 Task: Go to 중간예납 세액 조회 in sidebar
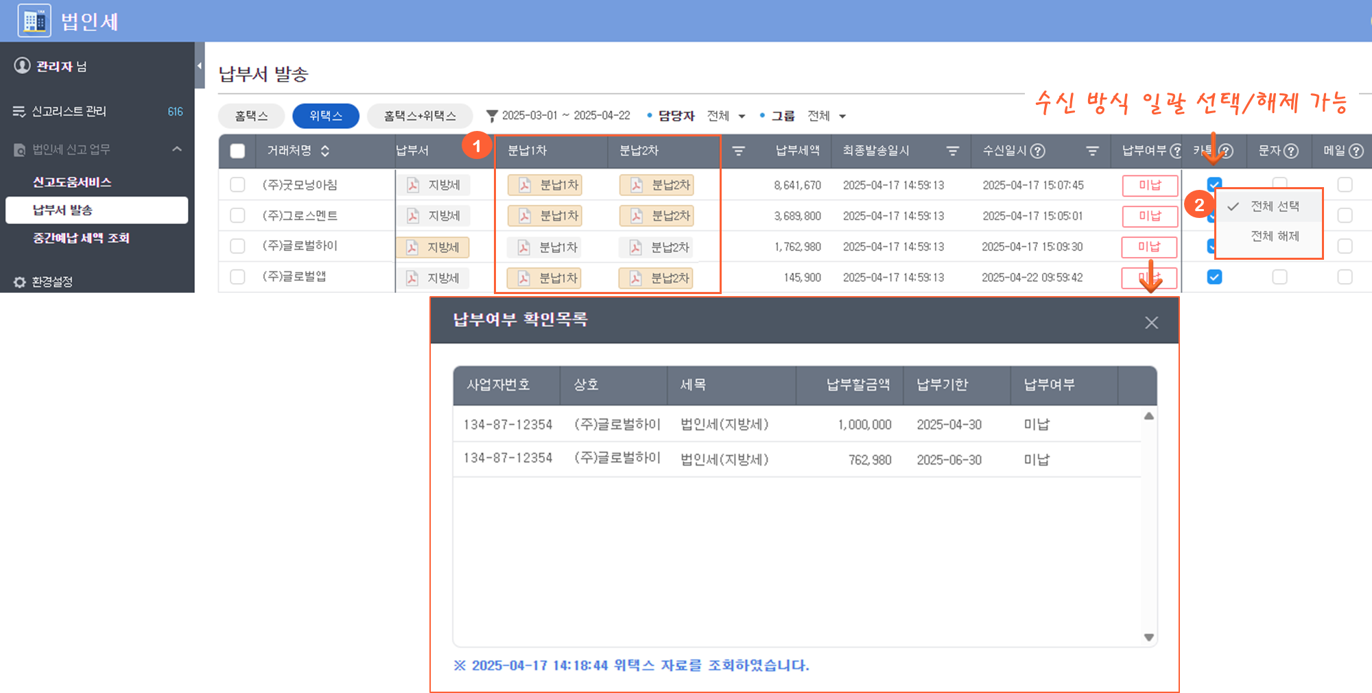81,238
